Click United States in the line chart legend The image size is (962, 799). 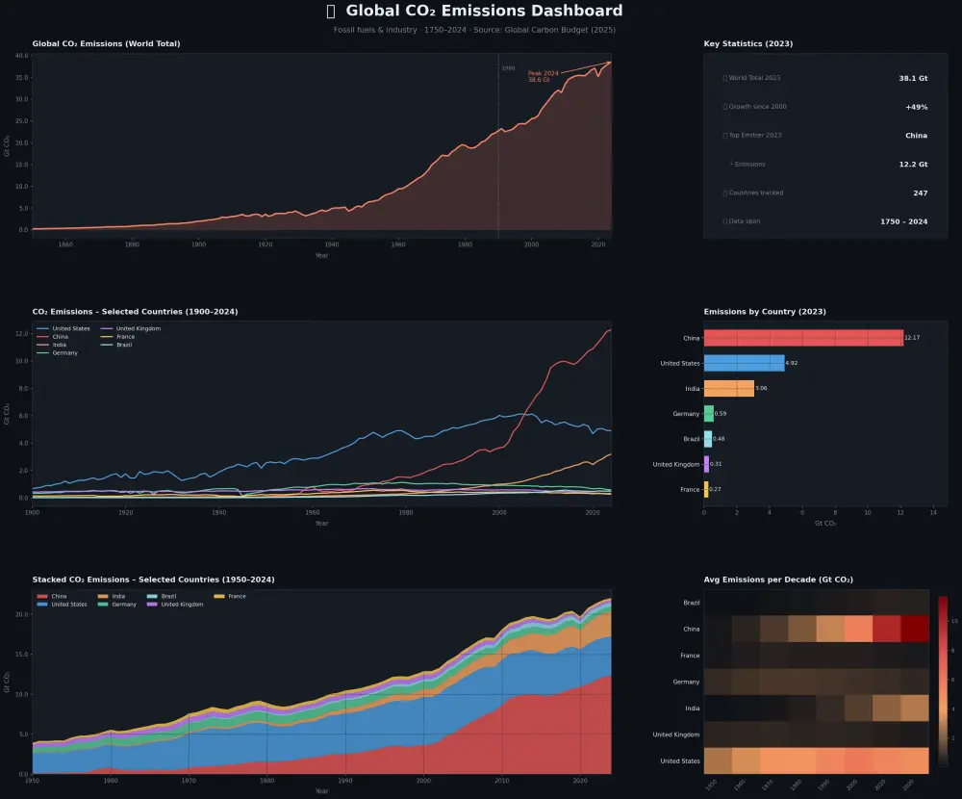tap(70, 328)
